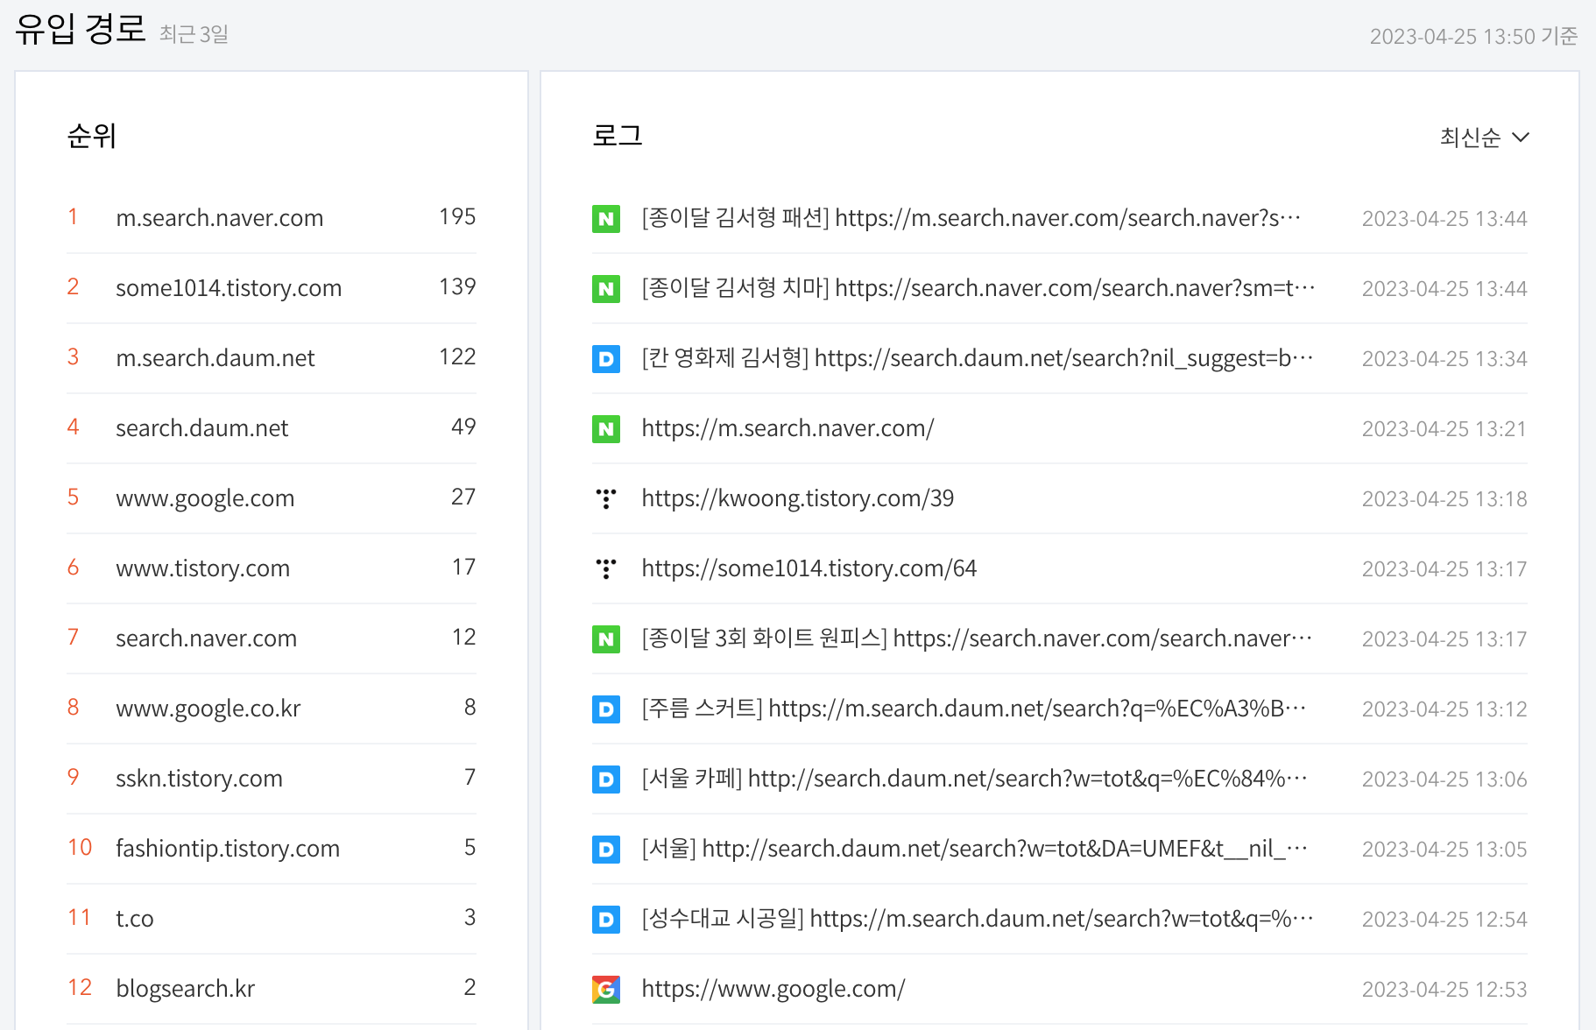
Task: Click Daum icon beside 주름 스커트 log
Action: coord(606,709)
